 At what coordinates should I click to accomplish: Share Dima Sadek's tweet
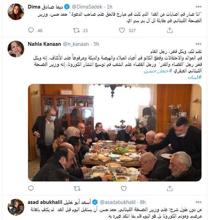[x=170, y=30]
